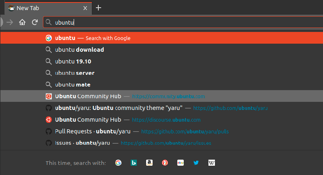Close the New Tab tab
Viewport: 323px width, 175px height.
pos(85,8)
